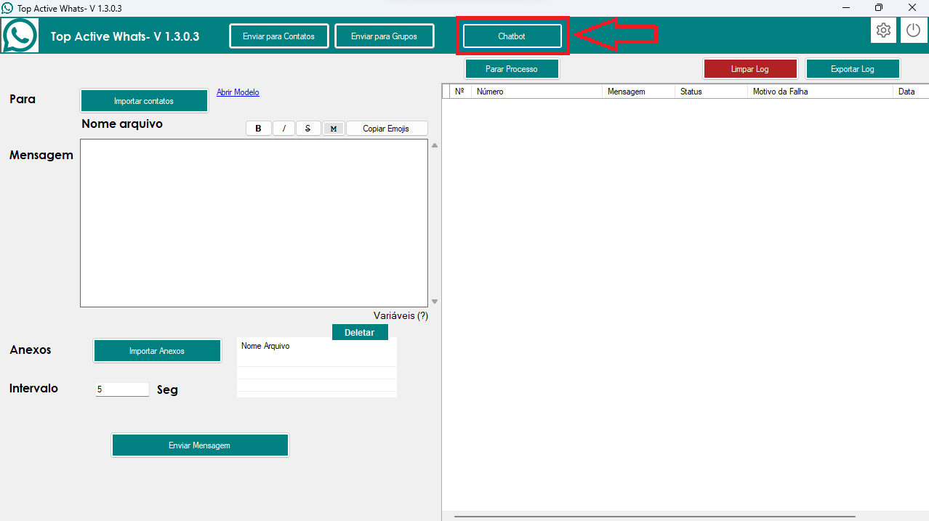Open the settings gear icon

pyautogui.click(x=884, y=31)
